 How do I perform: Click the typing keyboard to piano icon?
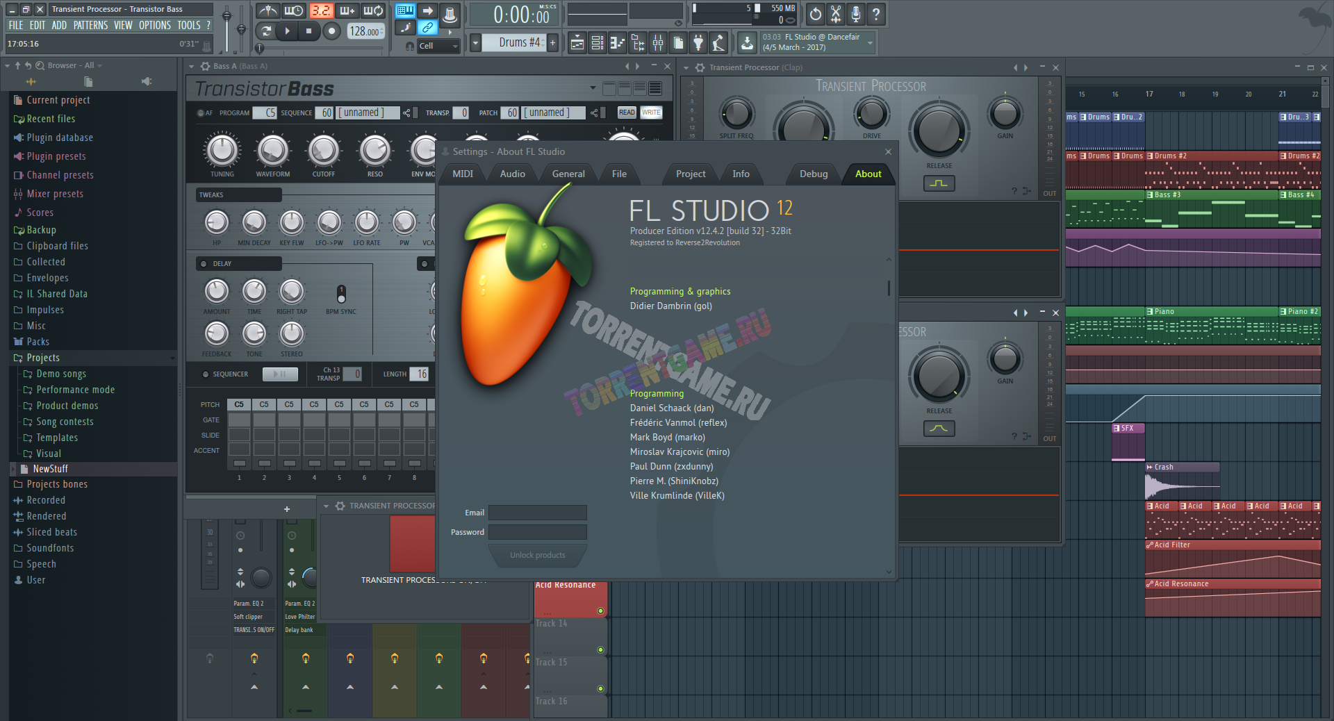405,11
